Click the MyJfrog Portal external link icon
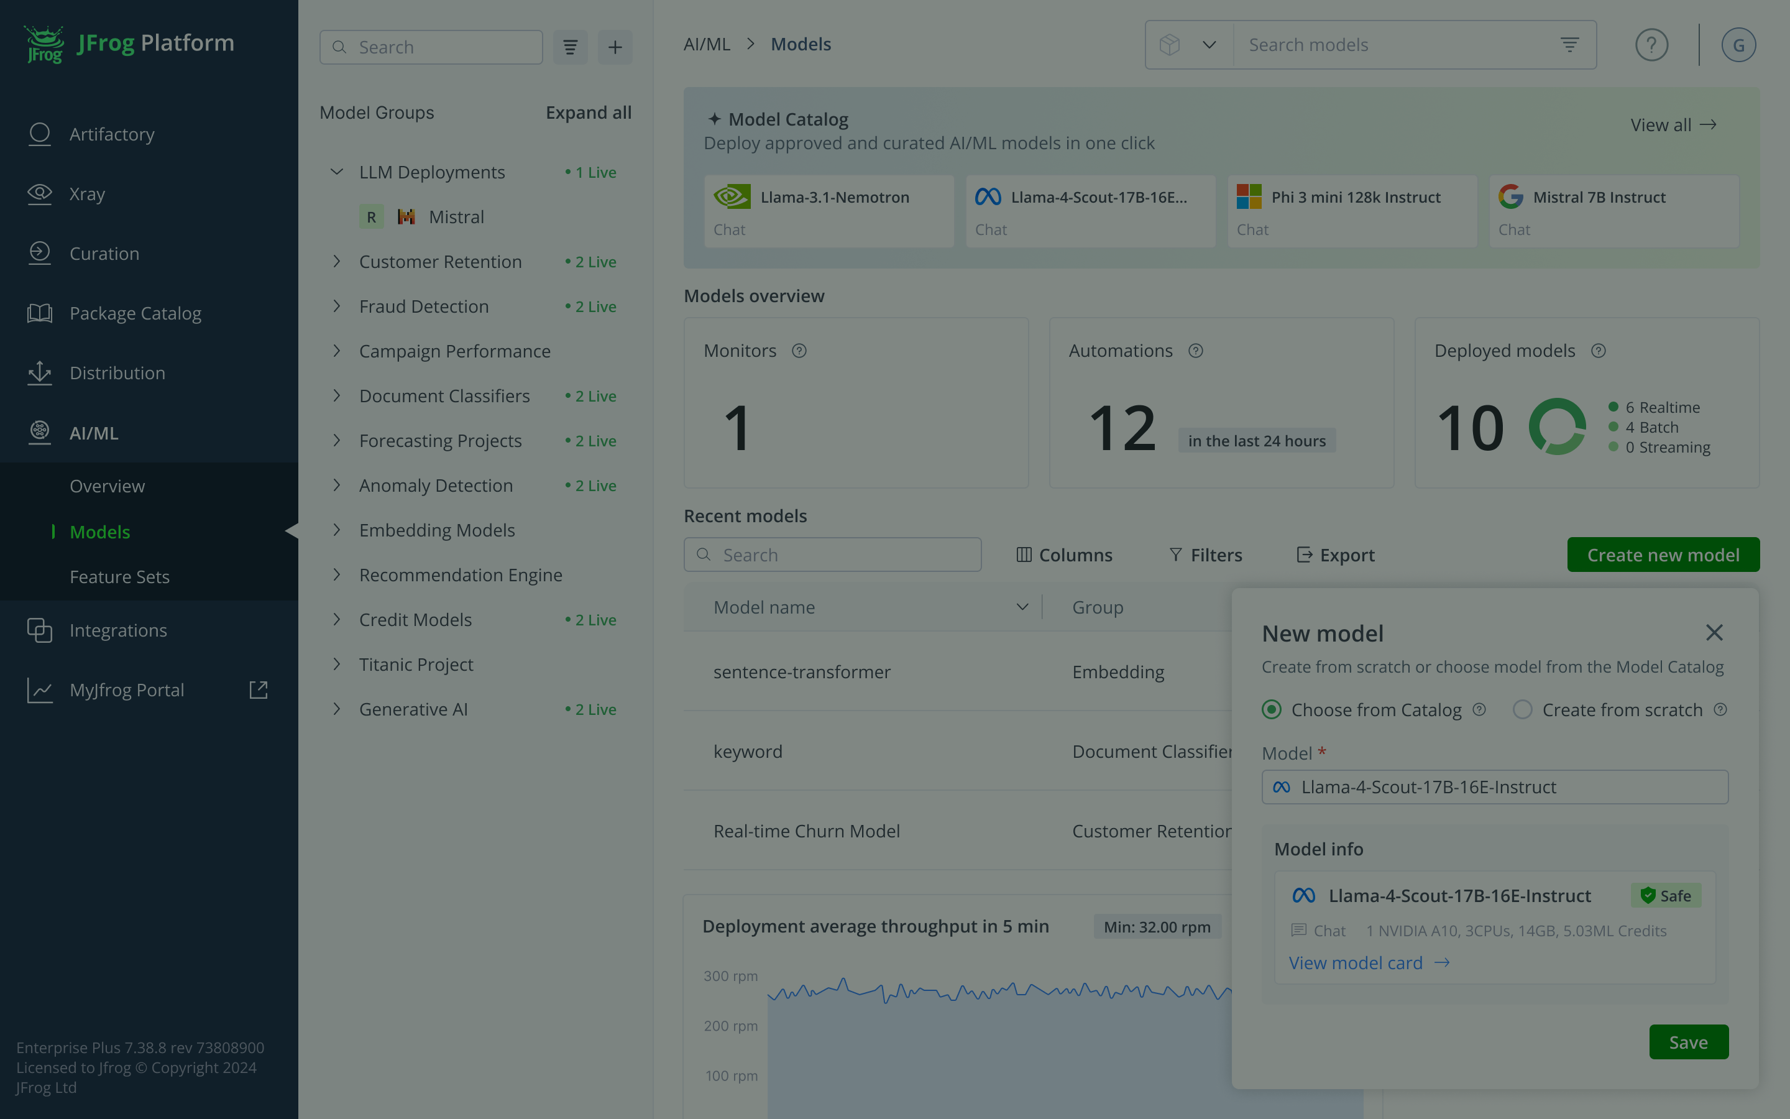The height and width of the screenshot is (1119, 1790). coord(258,690)
